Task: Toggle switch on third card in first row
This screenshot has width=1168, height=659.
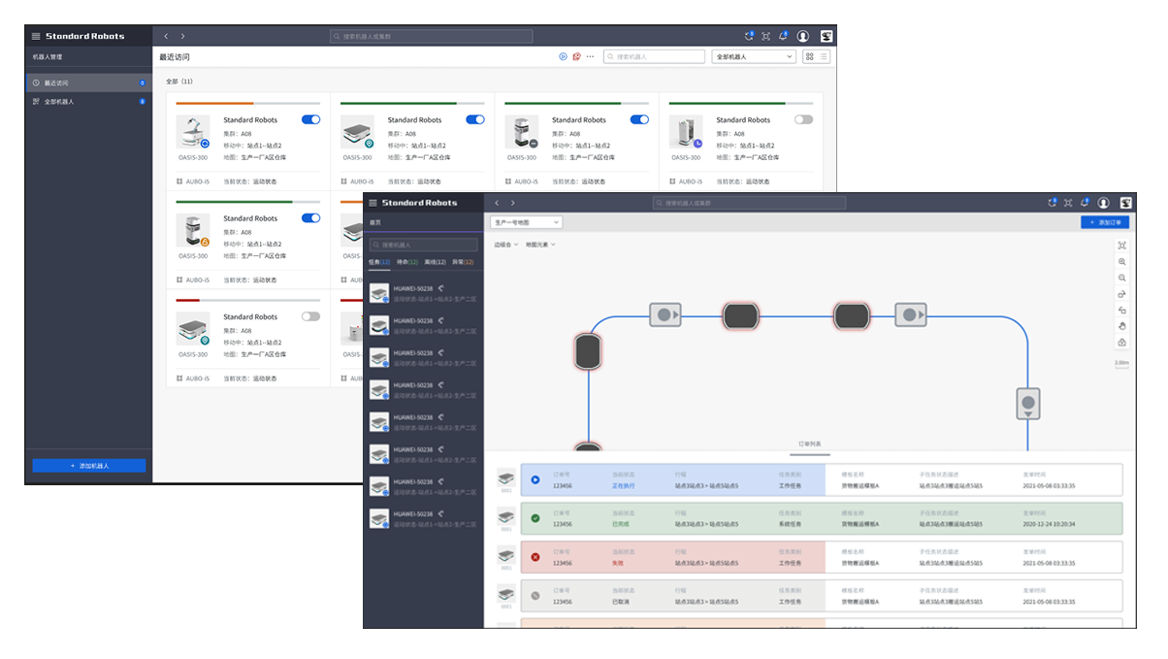Action: click(x=639, y=119)
